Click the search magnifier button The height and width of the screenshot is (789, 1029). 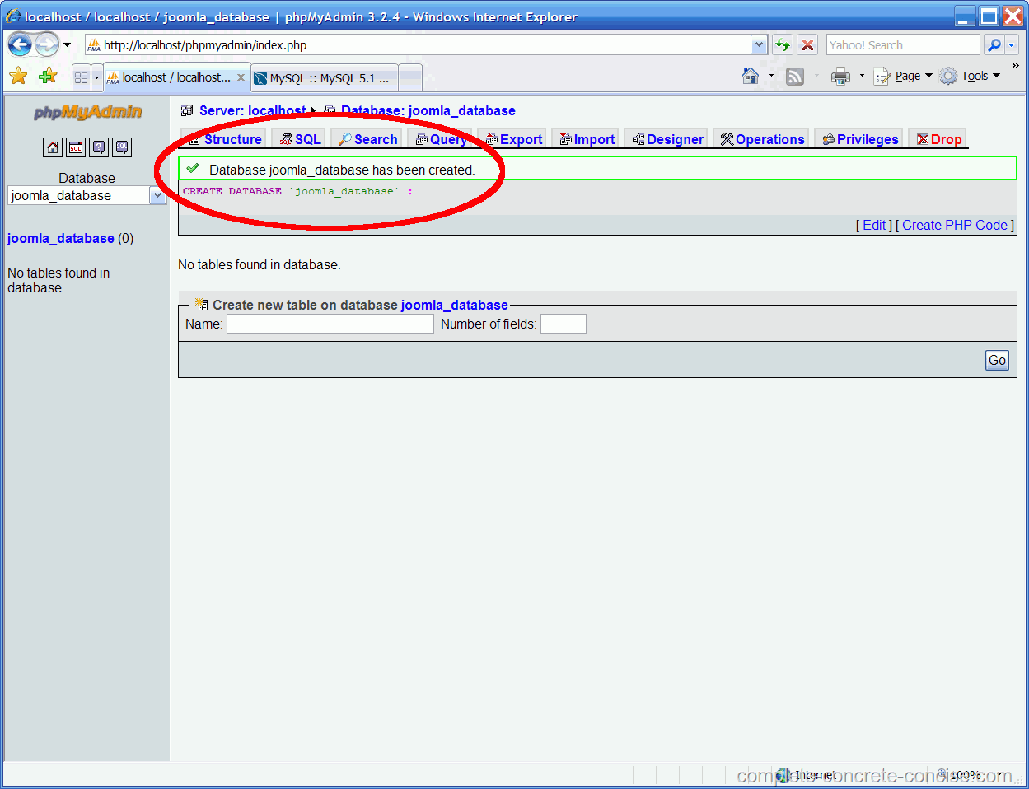pyautogui.click(x=994, y=44)
